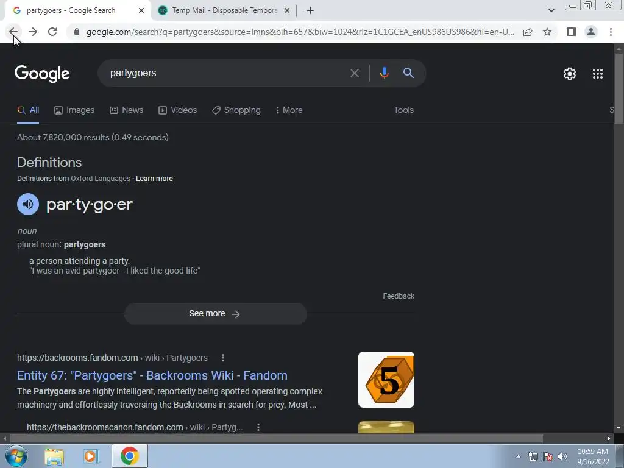View site information lock icon
Screen dimensions: 624x468
(x=77, y=32)
